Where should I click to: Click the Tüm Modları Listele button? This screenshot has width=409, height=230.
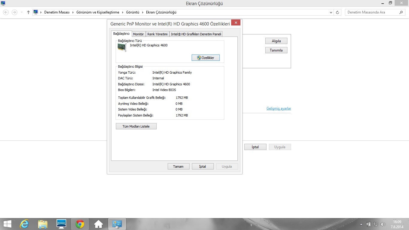pyautogui.click(x=136, y=126)
